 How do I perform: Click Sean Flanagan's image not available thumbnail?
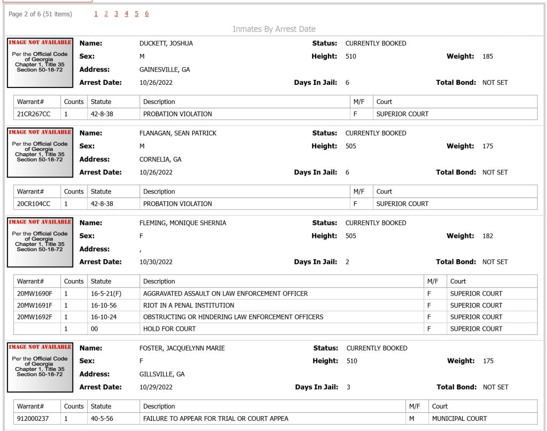(40, 153)
